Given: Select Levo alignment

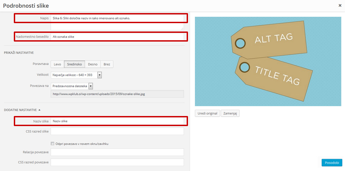Looking at the screenshot, I should point(57,64).
